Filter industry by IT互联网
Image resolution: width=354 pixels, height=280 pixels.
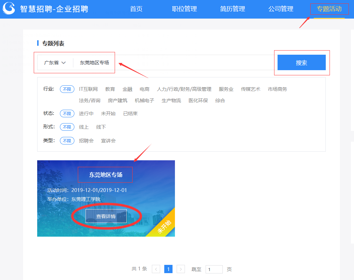[x=88, y=89]
